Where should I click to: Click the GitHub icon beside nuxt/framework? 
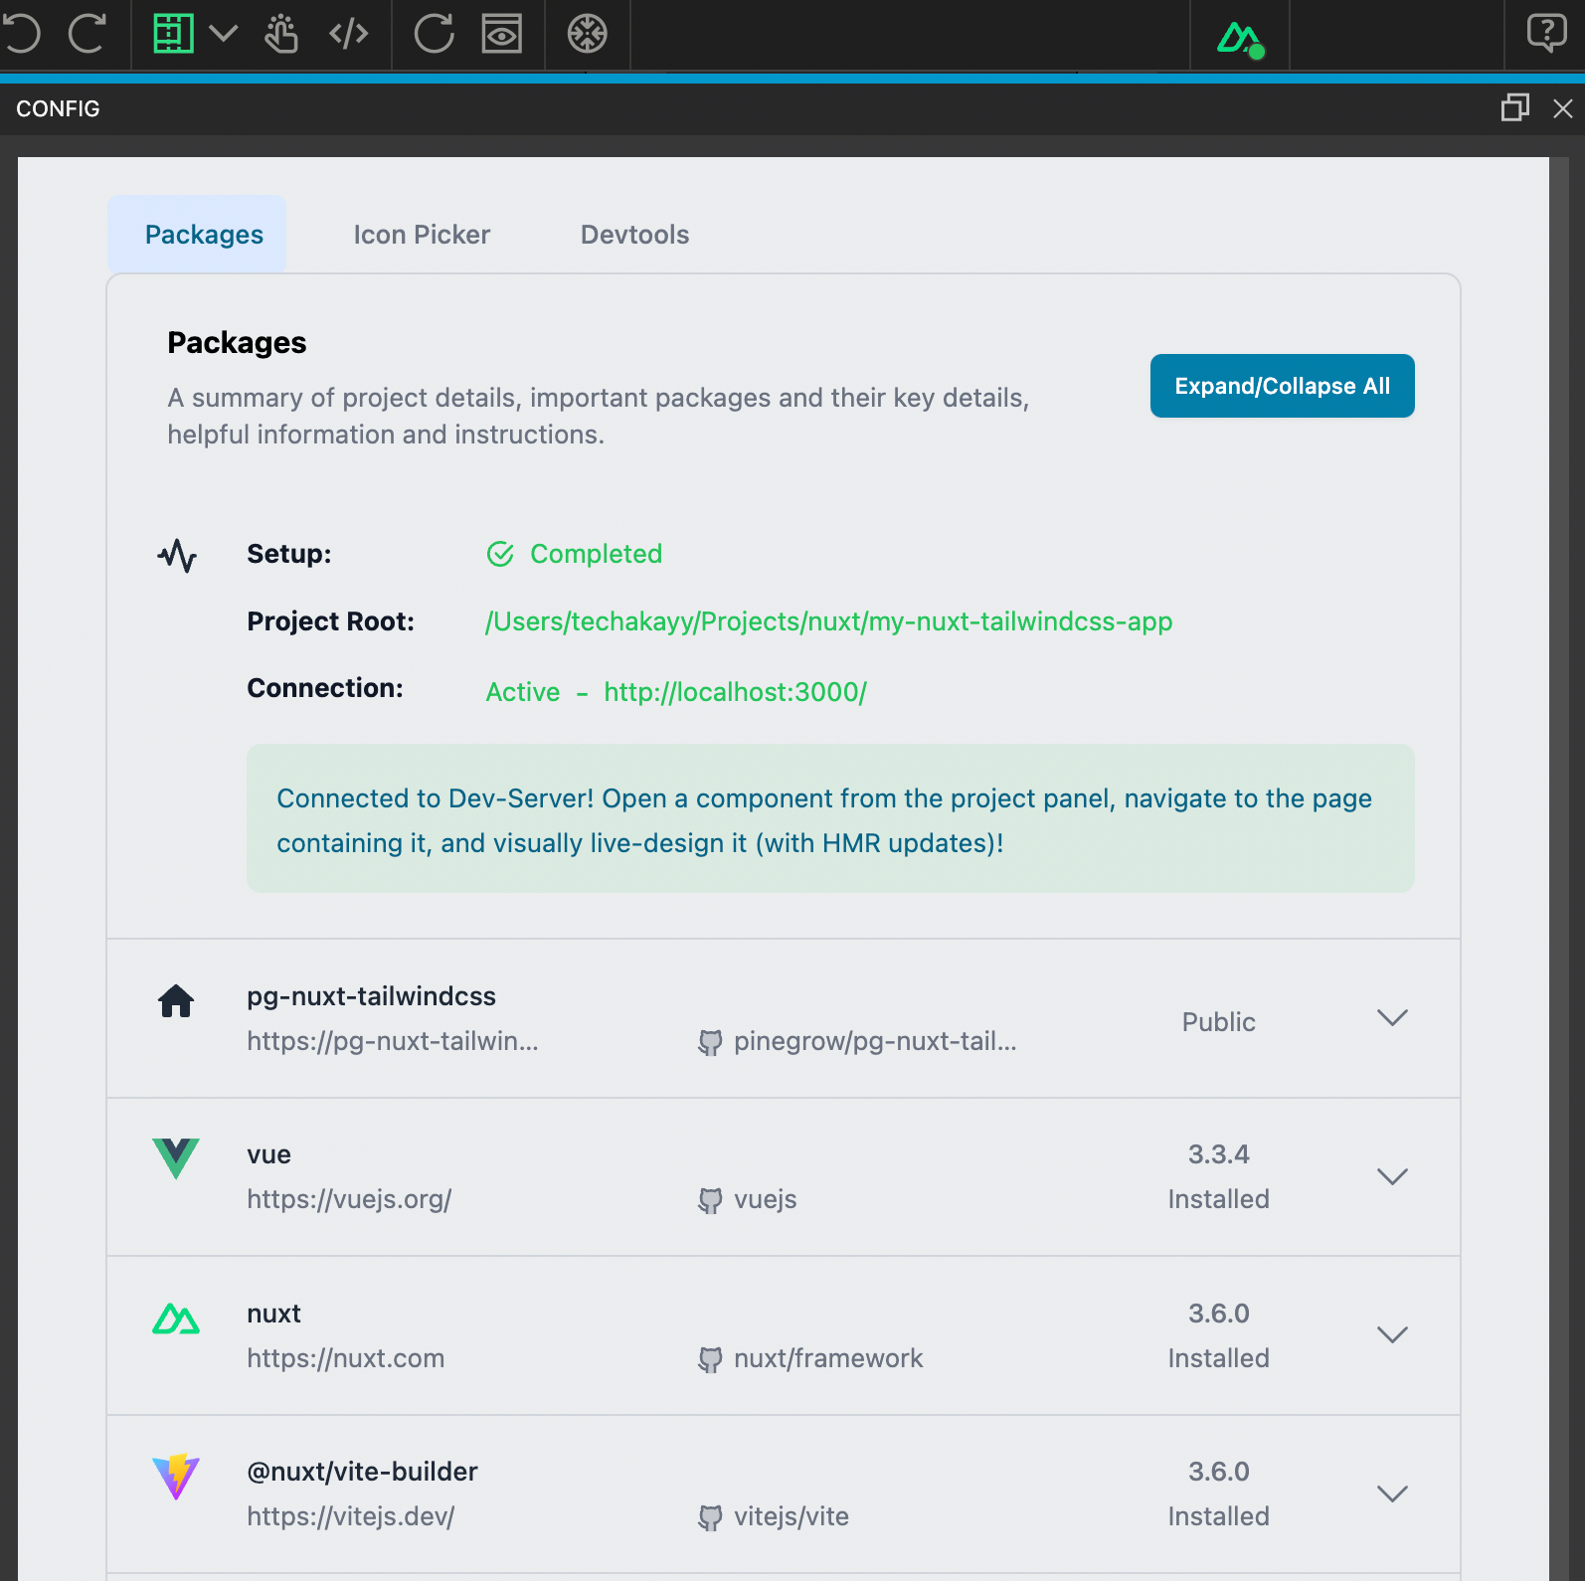pyautogui.click(x=710, y=1359)
